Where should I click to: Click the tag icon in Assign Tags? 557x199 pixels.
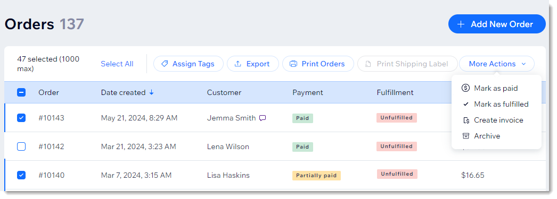click(165, 64)
